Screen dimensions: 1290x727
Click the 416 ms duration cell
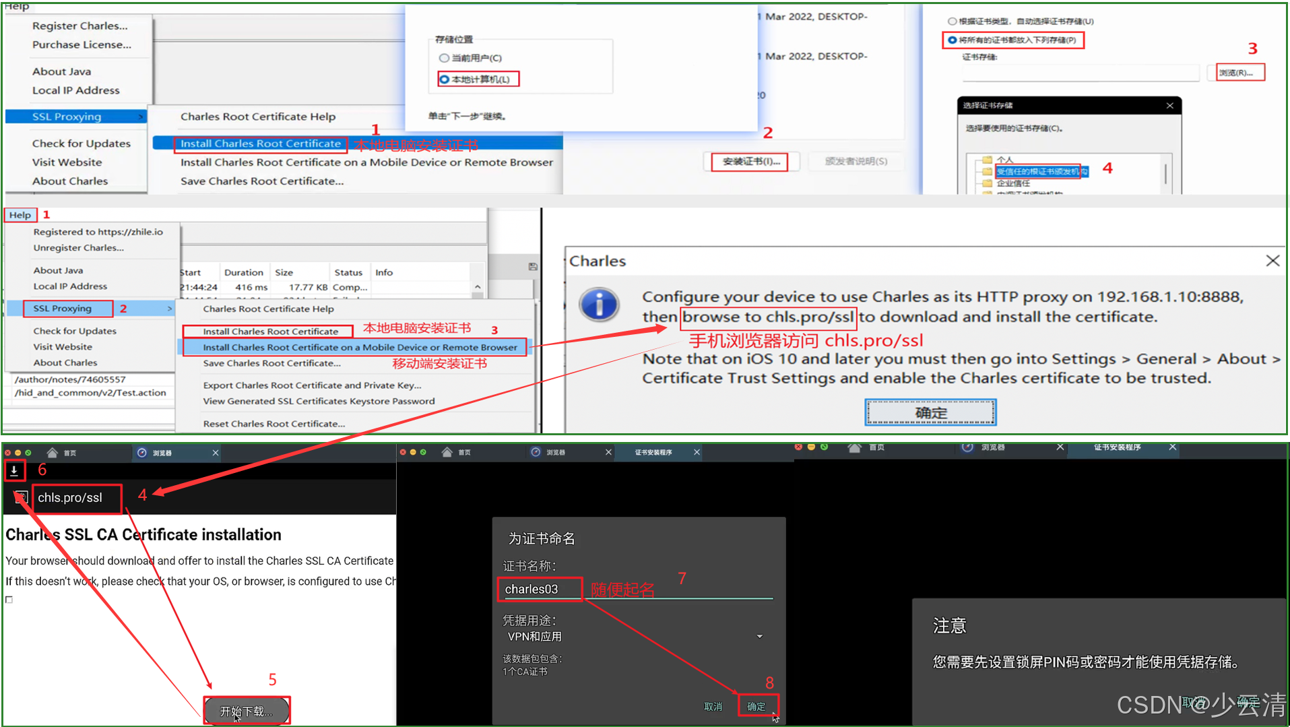pos(251,287)
